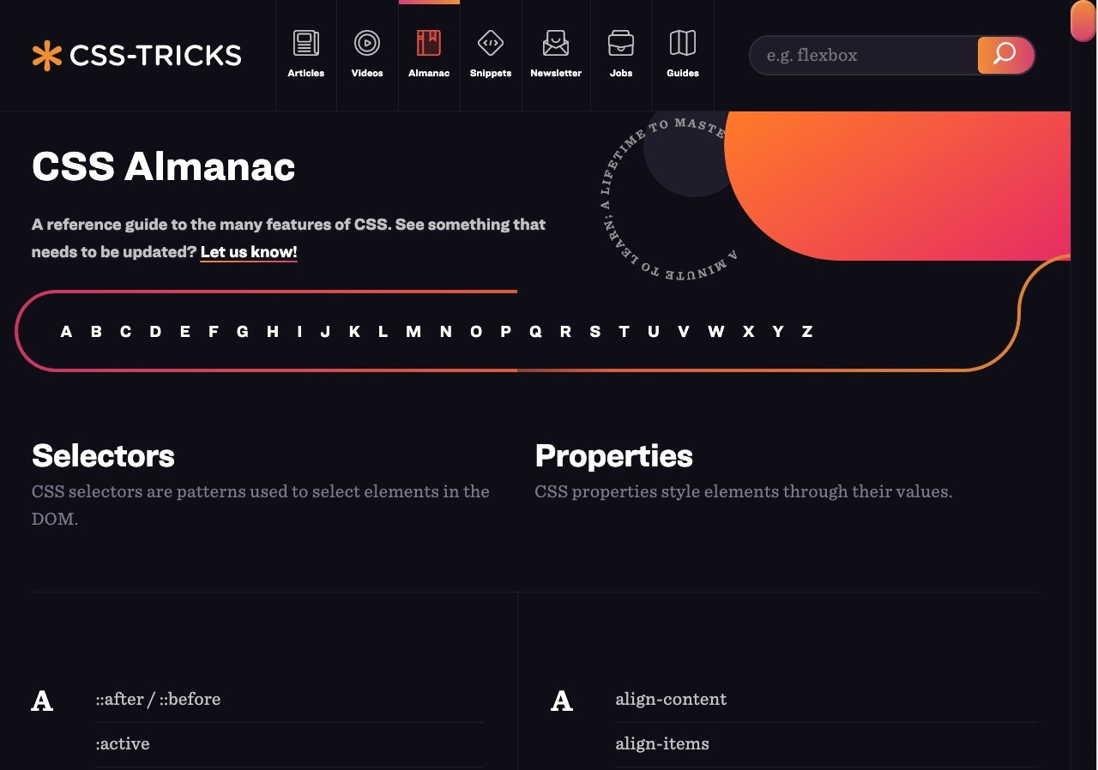
Task: Click the CSS-Tricks logo
Action: click(x=136, y=56)
